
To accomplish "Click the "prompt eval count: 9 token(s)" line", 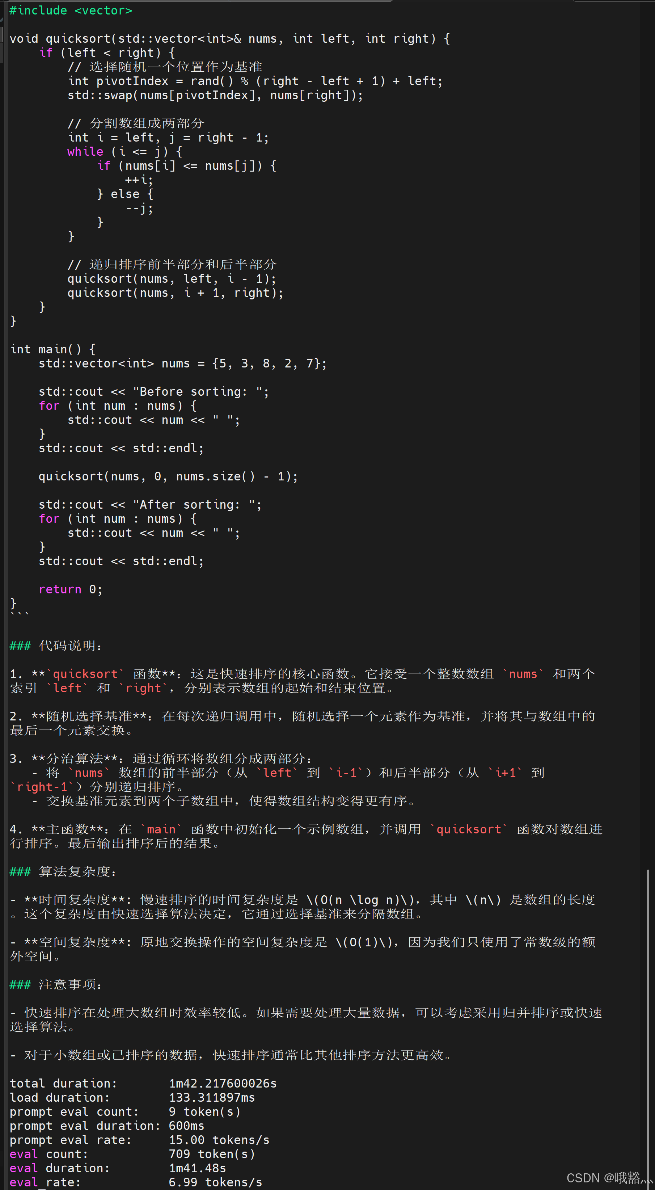I will click(125, 1111).
